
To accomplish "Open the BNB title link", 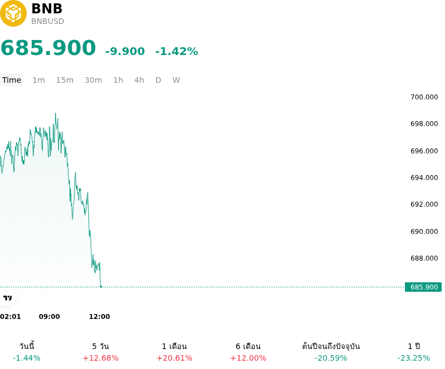I will pyautogui.click(x=47, y=8).
